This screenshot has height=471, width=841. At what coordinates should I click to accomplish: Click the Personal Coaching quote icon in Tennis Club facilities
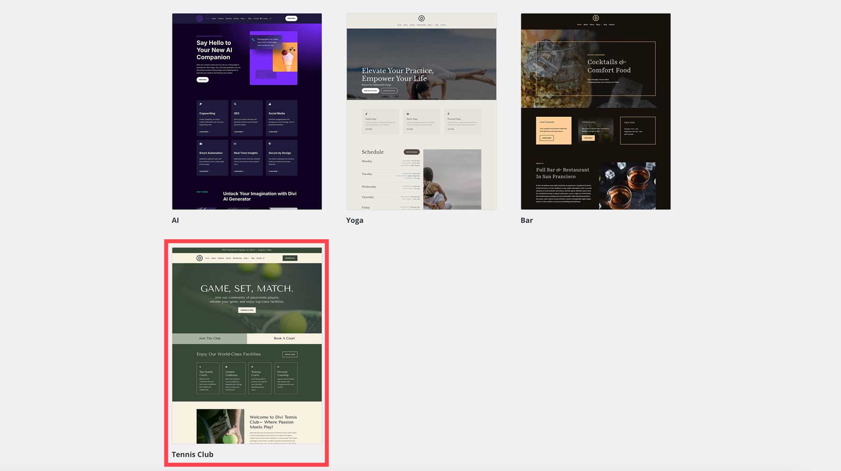[x=278, y=368]
